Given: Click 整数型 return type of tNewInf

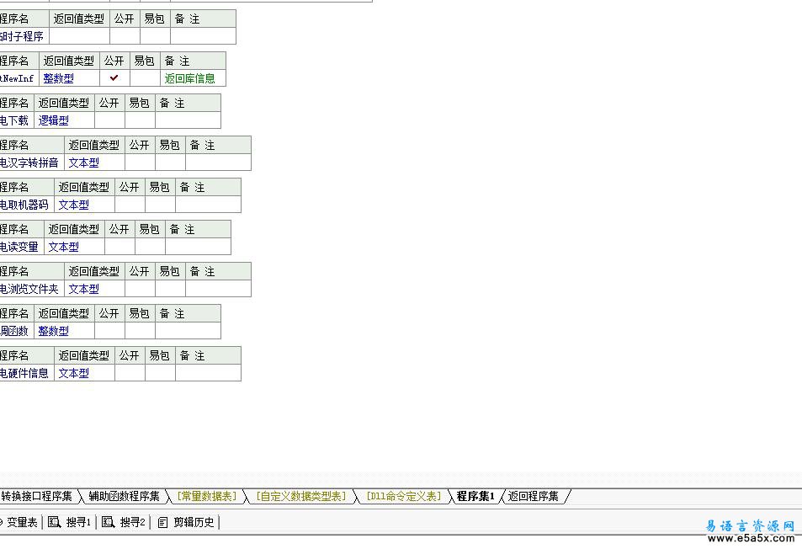Looking at the screenshot, I should click(x=58, y=78).
